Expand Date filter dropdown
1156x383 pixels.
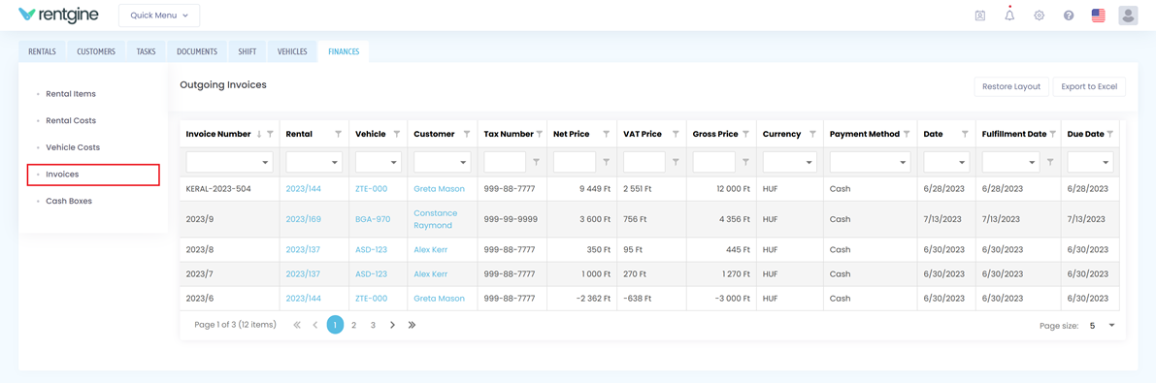961,162
